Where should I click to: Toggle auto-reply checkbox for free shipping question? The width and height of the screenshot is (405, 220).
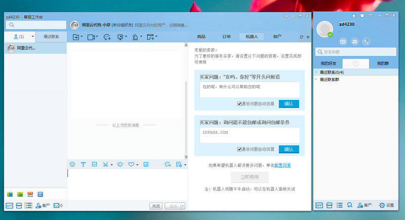[239, 149]
